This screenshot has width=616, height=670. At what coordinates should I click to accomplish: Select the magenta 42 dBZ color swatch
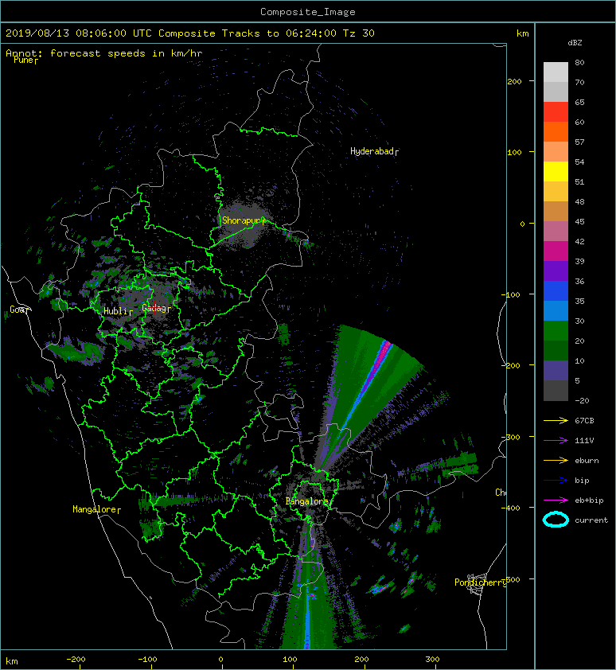[x=556, y=251]
